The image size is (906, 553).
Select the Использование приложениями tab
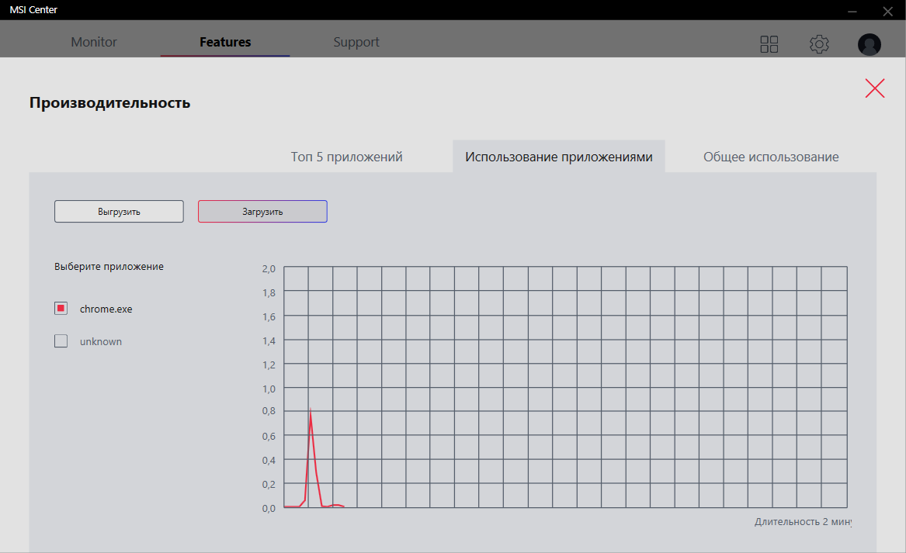tap(558, 157)
